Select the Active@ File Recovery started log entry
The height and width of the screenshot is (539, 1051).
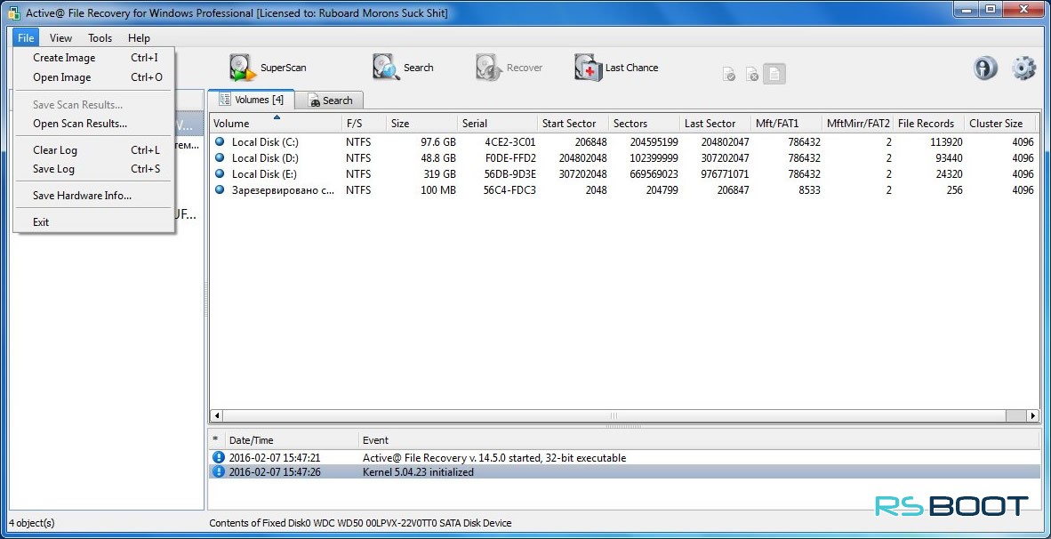(625, 458)
